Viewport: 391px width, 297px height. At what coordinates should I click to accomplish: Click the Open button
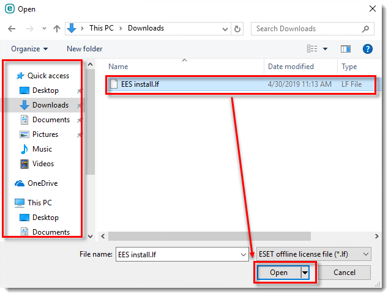coord(279,273)
